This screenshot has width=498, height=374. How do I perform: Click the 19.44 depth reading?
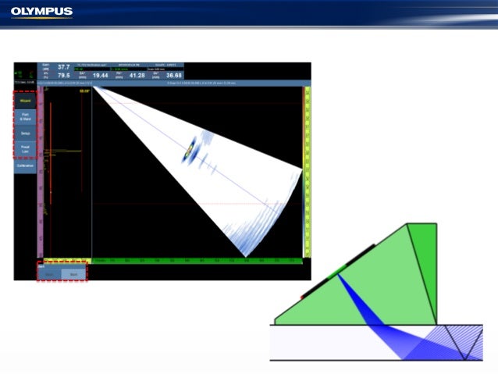pos(101,75)
